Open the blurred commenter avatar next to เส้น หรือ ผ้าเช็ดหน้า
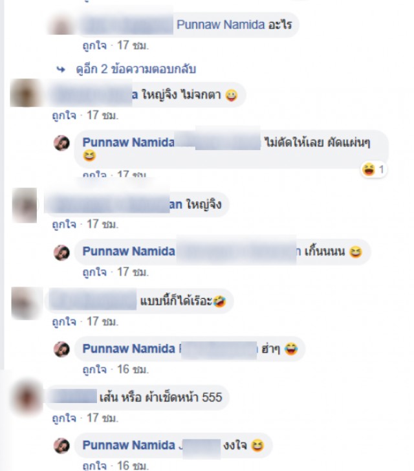 pyautogui.click(x=28, y=399)
